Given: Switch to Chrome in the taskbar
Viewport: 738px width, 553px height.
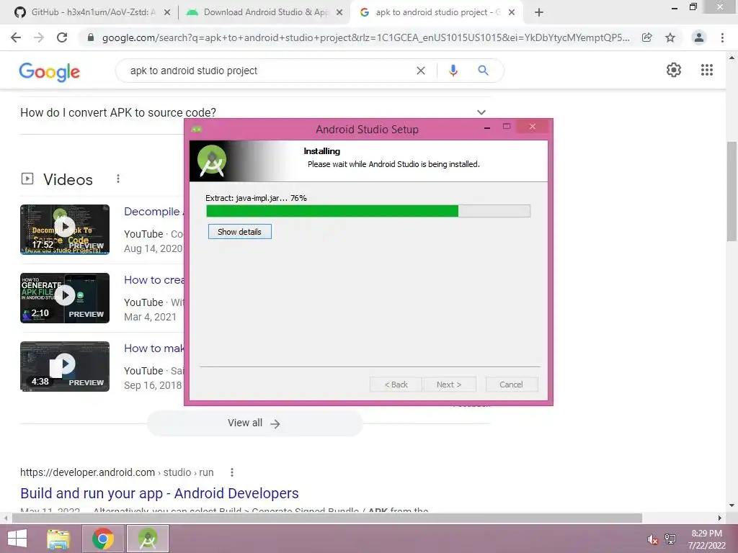Looking at the screenshot, I should (x=103, y=539).
